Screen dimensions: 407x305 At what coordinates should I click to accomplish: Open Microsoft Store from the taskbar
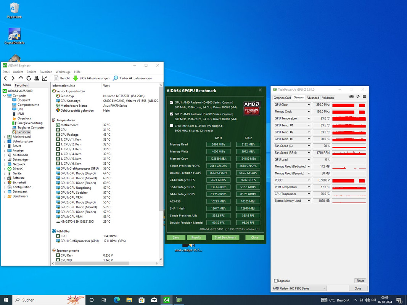(x=142, y=300)
